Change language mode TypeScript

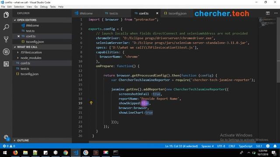point(245,146)
